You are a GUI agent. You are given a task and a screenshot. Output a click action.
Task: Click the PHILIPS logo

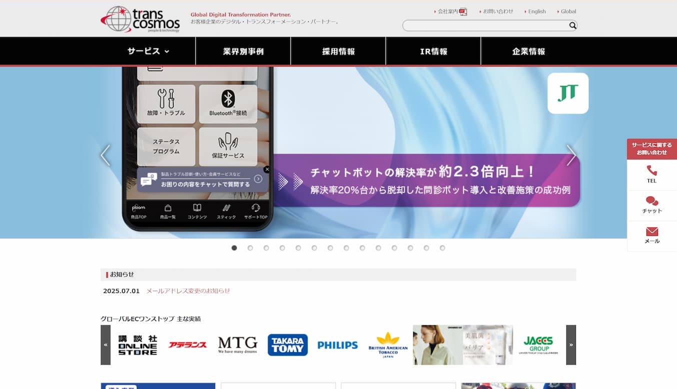click(x=338, y=345)
